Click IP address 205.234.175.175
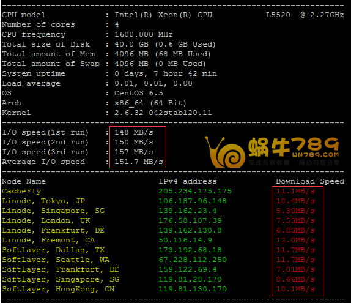Viewport: 351px width, 303px height. coord(195,191)
